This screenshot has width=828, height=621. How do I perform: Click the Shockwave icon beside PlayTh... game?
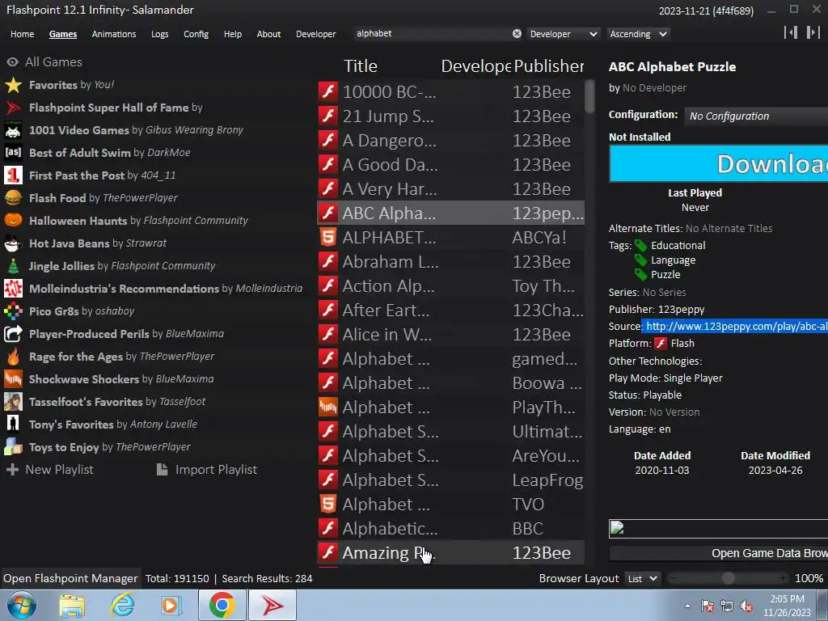[328, 408]
